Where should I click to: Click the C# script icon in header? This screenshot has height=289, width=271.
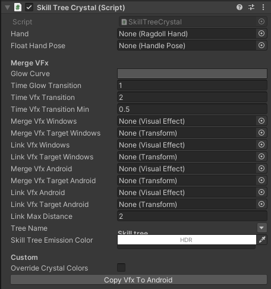point(18,8)
